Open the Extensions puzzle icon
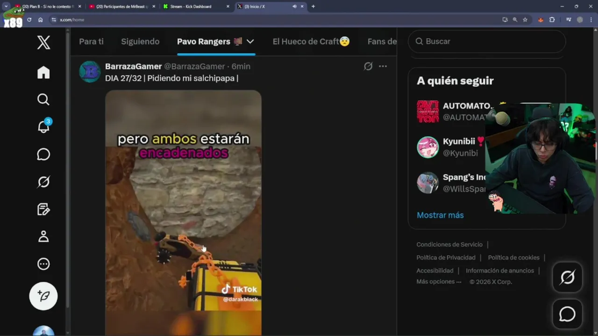 (x=552, y=20)
